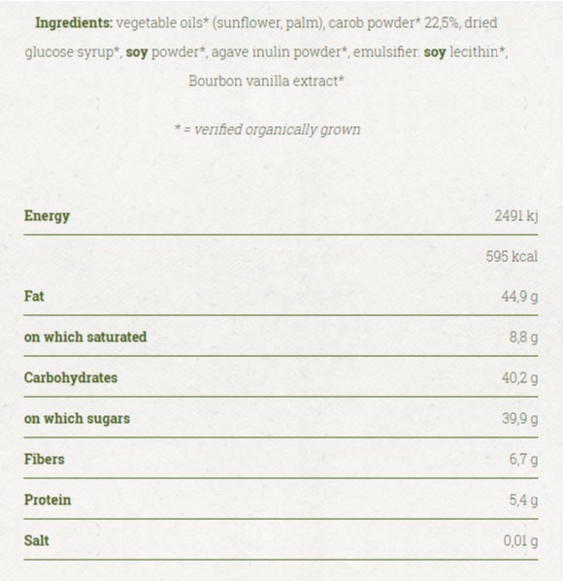Viewport: 563px width, 581px height.
Task: Click the first bold 'soy' allergen word
Action: click(137, 52)
